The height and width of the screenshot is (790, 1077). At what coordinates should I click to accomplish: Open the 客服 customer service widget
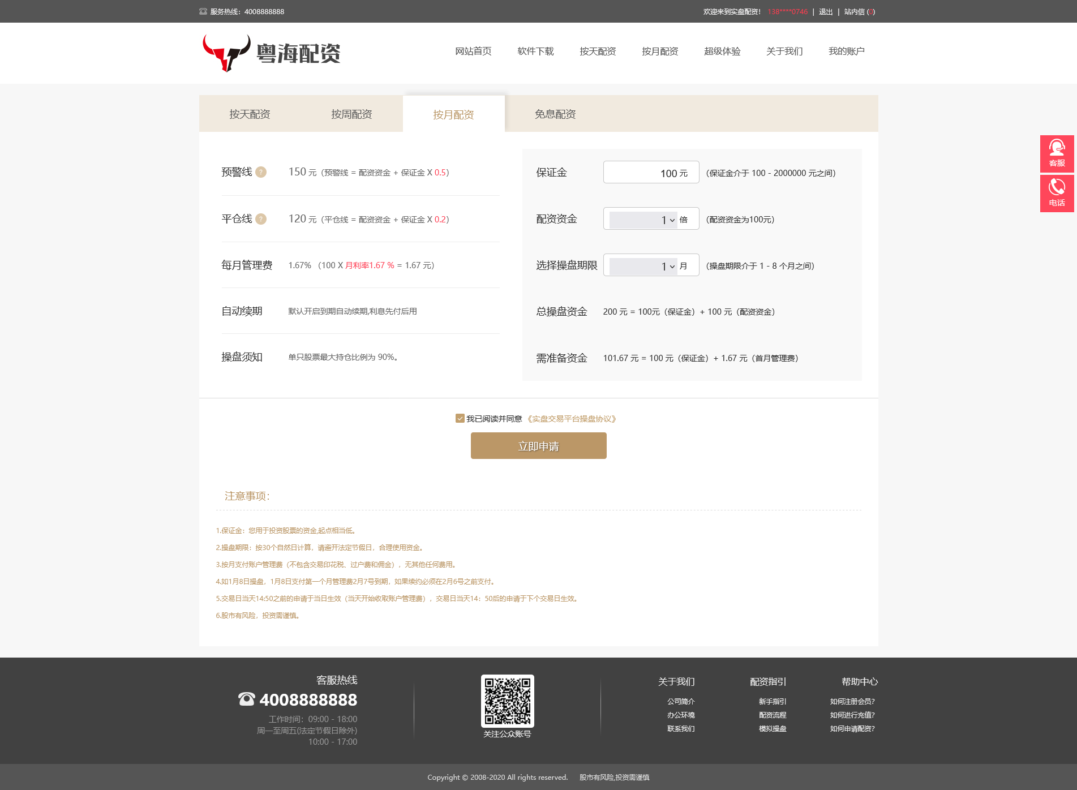(x=1057, y=153)
